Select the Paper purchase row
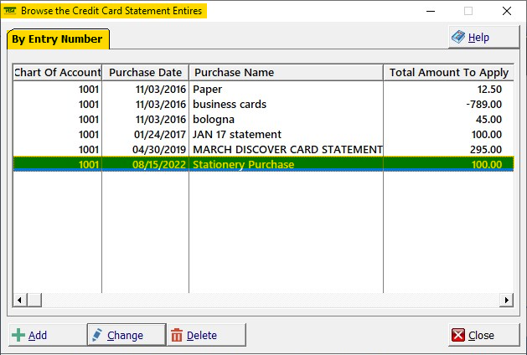This screenshot has height=355, width=527. pyautogui.click(x=263, y=90)
